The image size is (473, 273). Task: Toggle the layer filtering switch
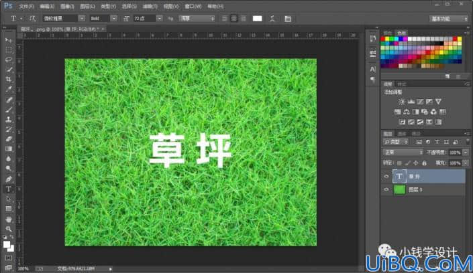pos(468,141)
